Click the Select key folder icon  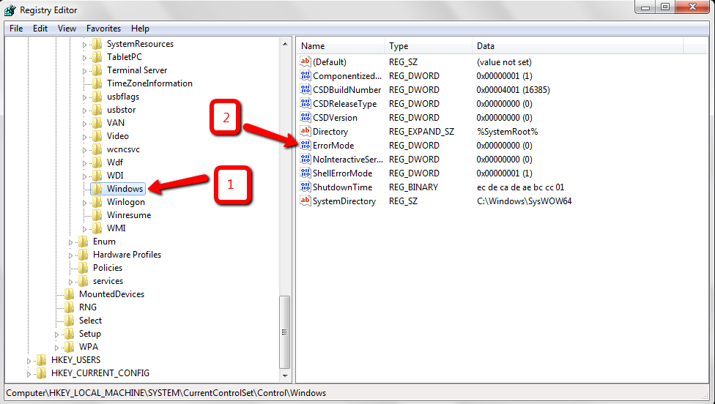tap(70, 321)
